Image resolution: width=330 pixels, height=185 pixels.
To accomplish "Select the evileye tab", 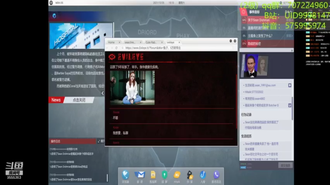I will 171,42.
